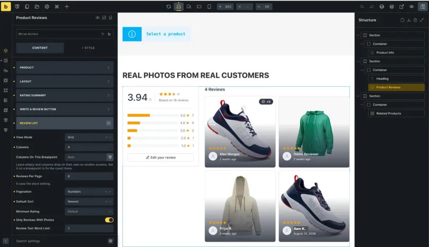Click the pseudo-state cursor icon in ID field
This screenshot has height=247, width=429.
pos(103,34)
